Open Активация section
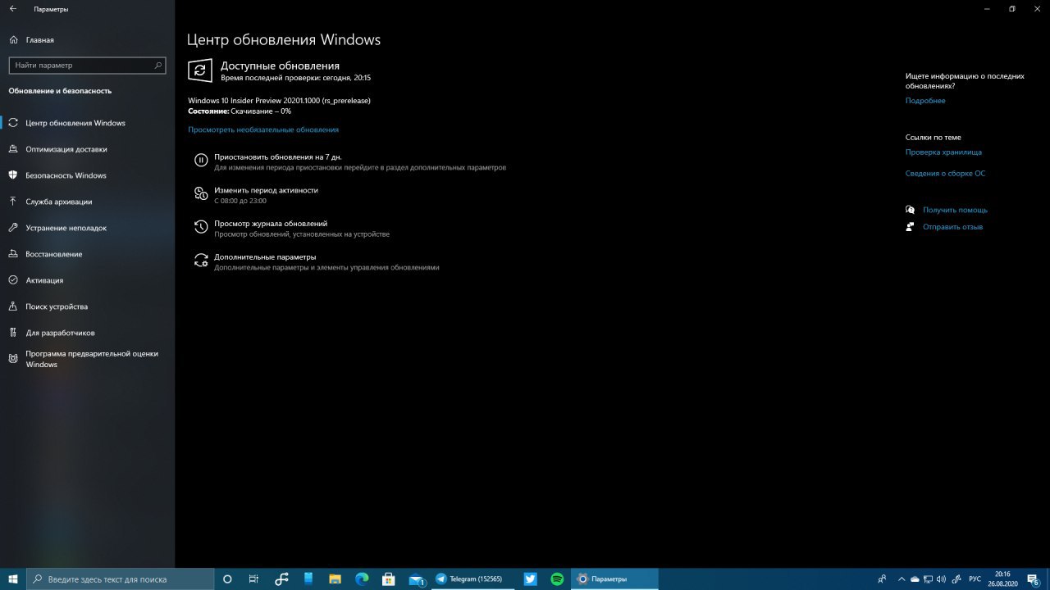Screen dimensions: 1050x590 44,280
